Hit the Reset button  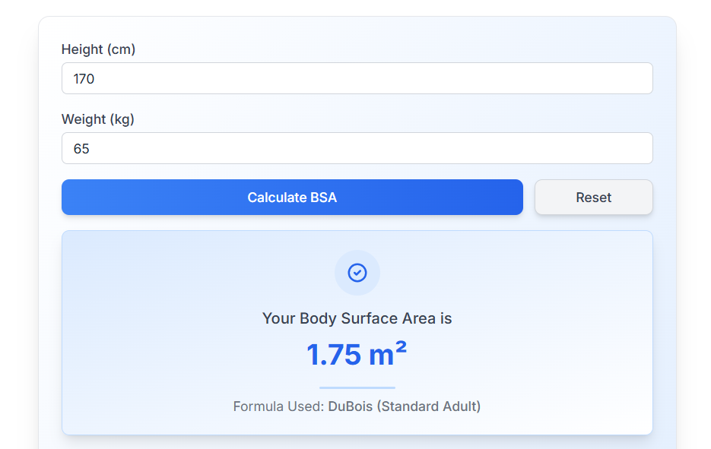click(x=593, y=198)
